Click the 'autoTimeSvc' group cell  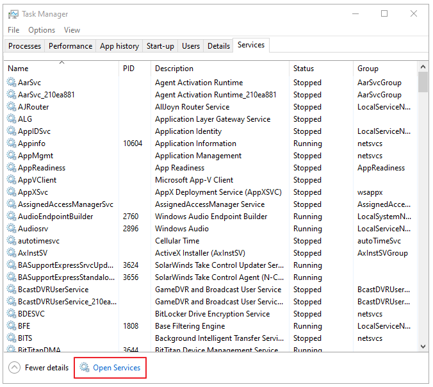[x=379, y=241]
